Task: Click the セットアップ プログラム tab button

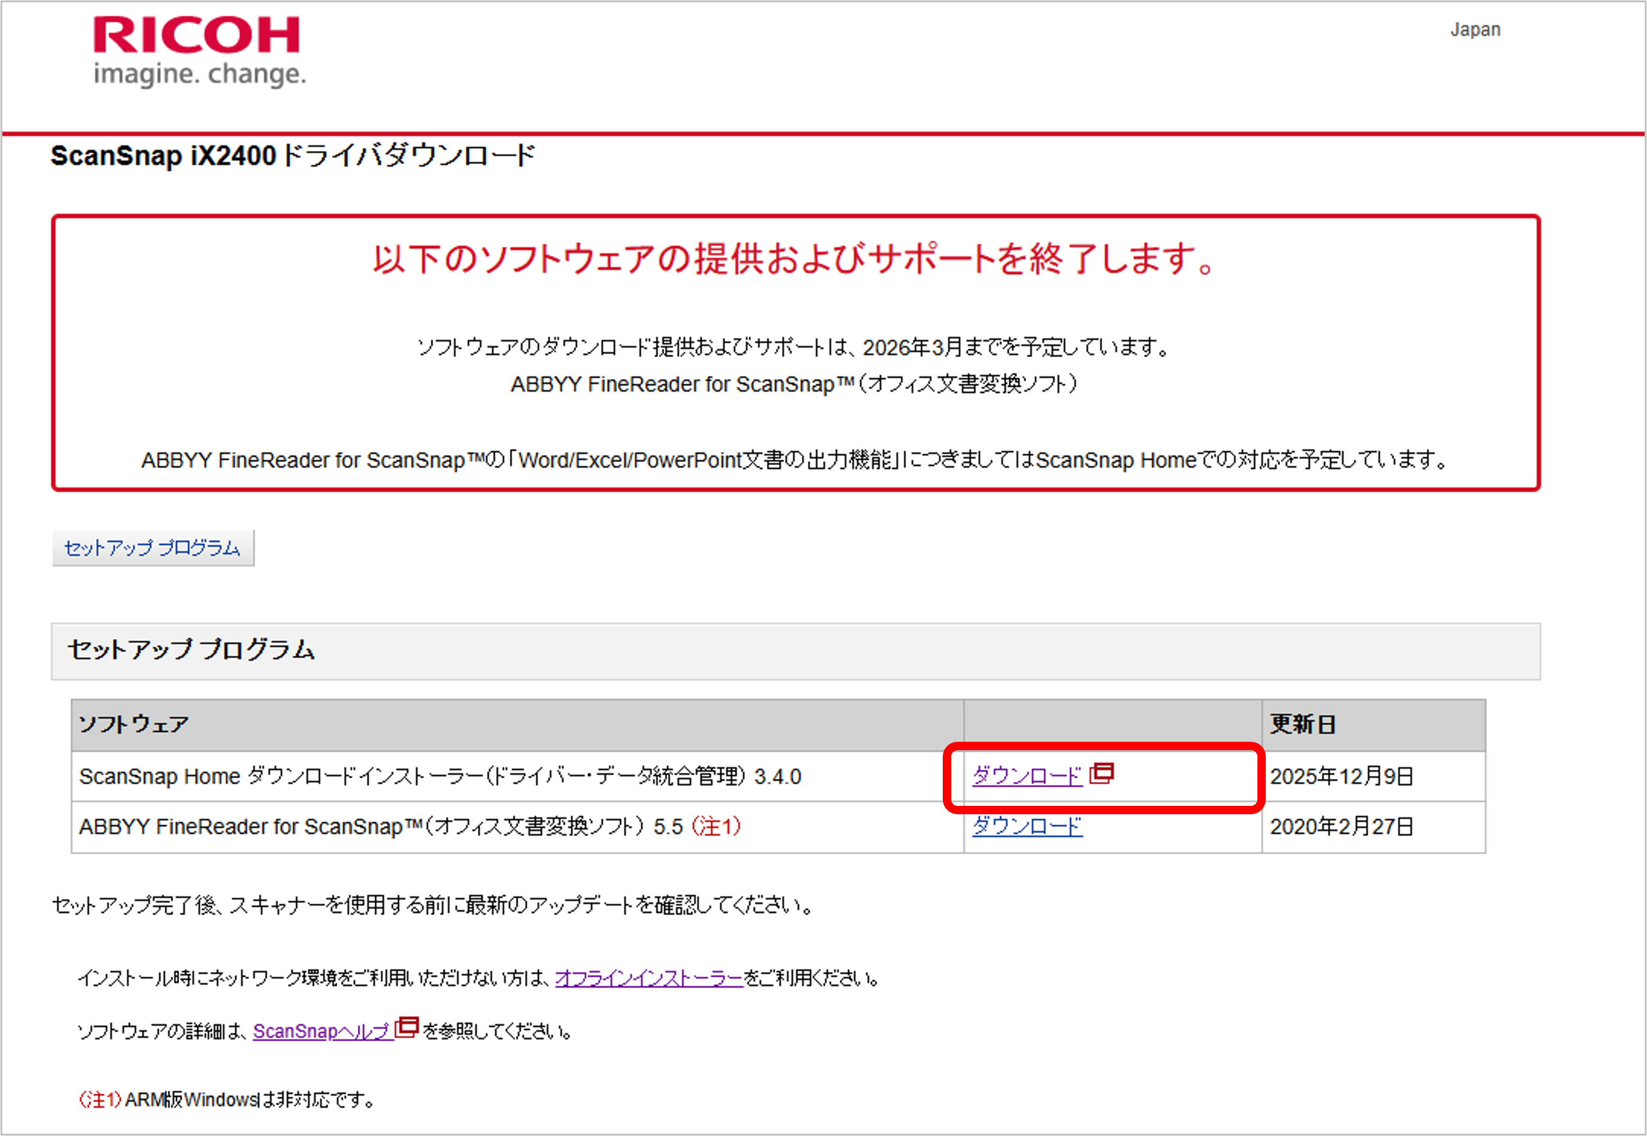Action: [152, 548]
